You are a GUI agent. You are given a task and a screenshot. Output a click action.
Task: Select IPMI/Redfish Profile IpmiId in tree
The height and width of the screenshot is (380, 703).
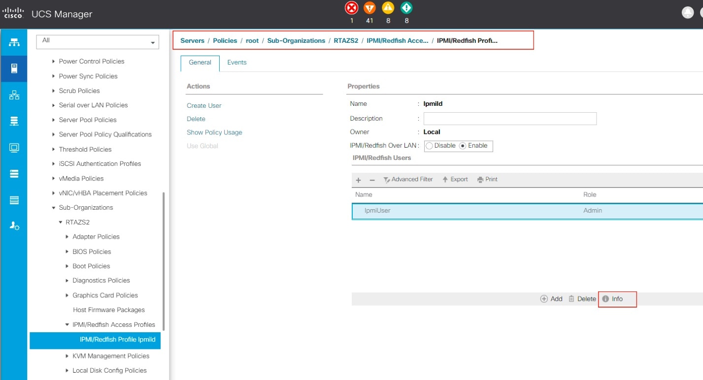[95, 340]
